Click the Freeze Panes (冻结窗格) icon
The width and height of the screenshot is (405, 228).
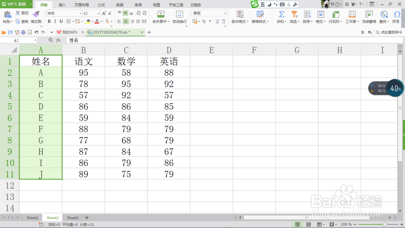[x=369, y=14]
